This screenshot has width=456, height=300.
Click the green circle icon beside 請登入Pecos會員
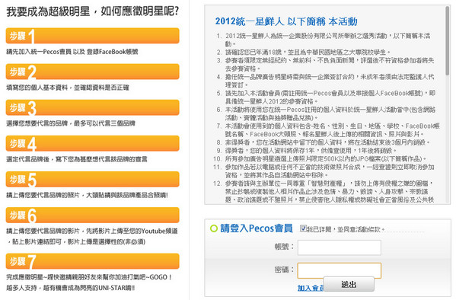click(x=214, y=228)
